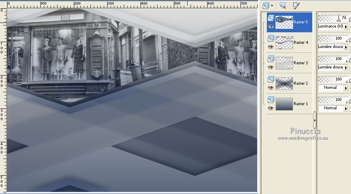Adjust the Raster 3 opacity slider
351x194 pixels.
point(333,59)
